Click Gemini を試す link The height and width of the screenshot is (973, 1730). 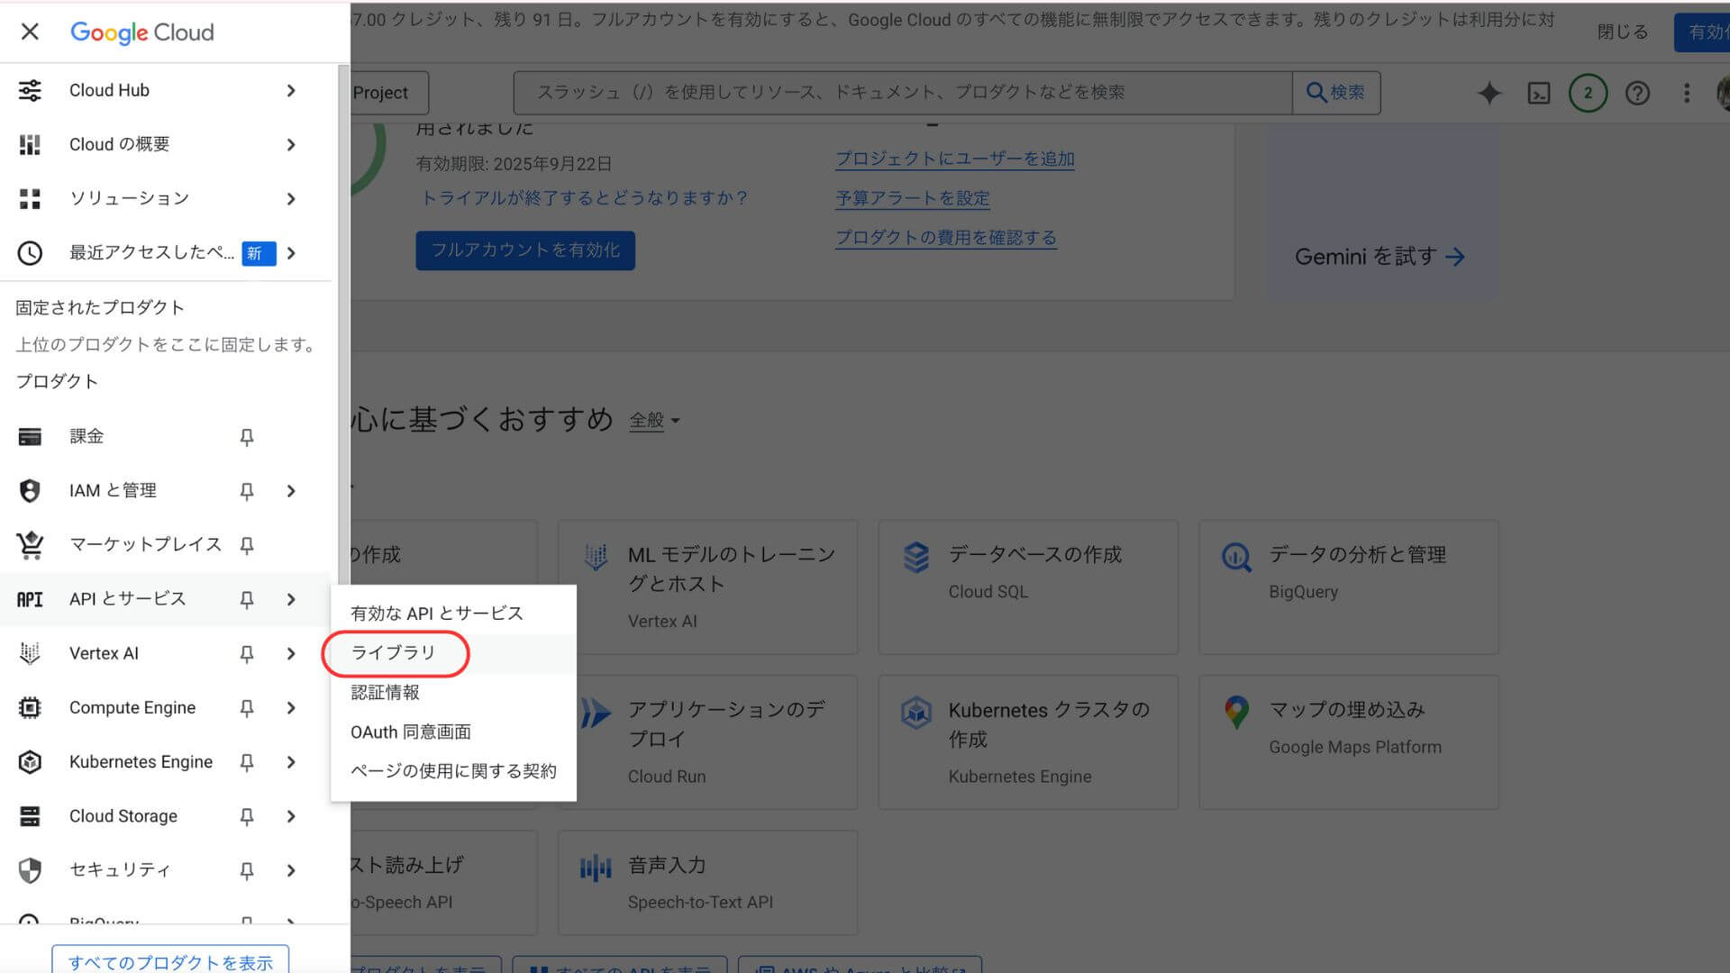click(x=1379, y=257)
